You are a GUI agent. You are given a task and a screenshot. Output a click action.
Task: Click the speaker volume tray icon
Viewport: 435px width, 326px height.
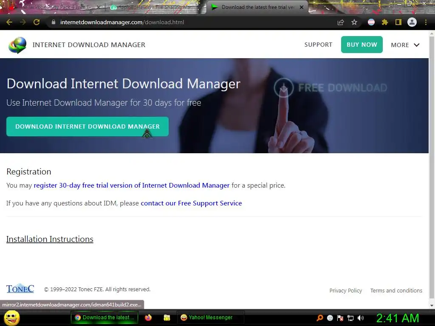[361, 318]
